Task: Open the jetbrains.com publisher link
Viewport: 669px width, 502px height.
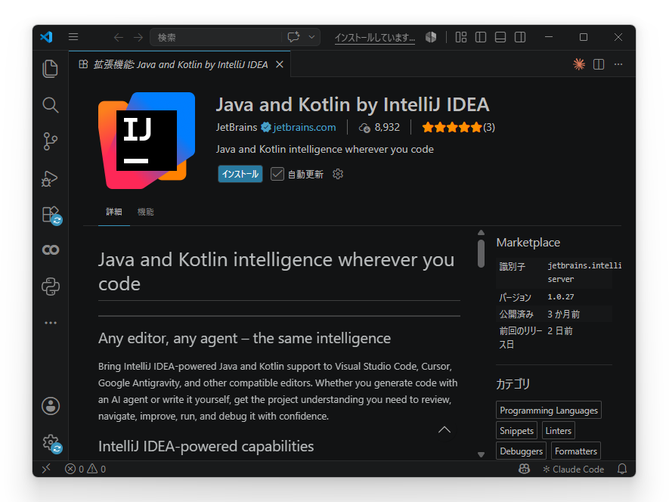Action: click(304, 127)
